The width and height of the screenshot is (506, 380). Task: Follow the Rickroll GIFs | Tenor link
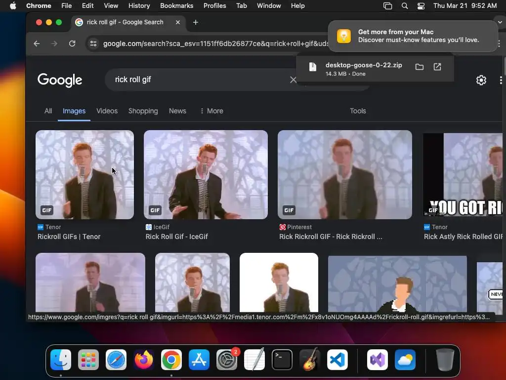69,237
